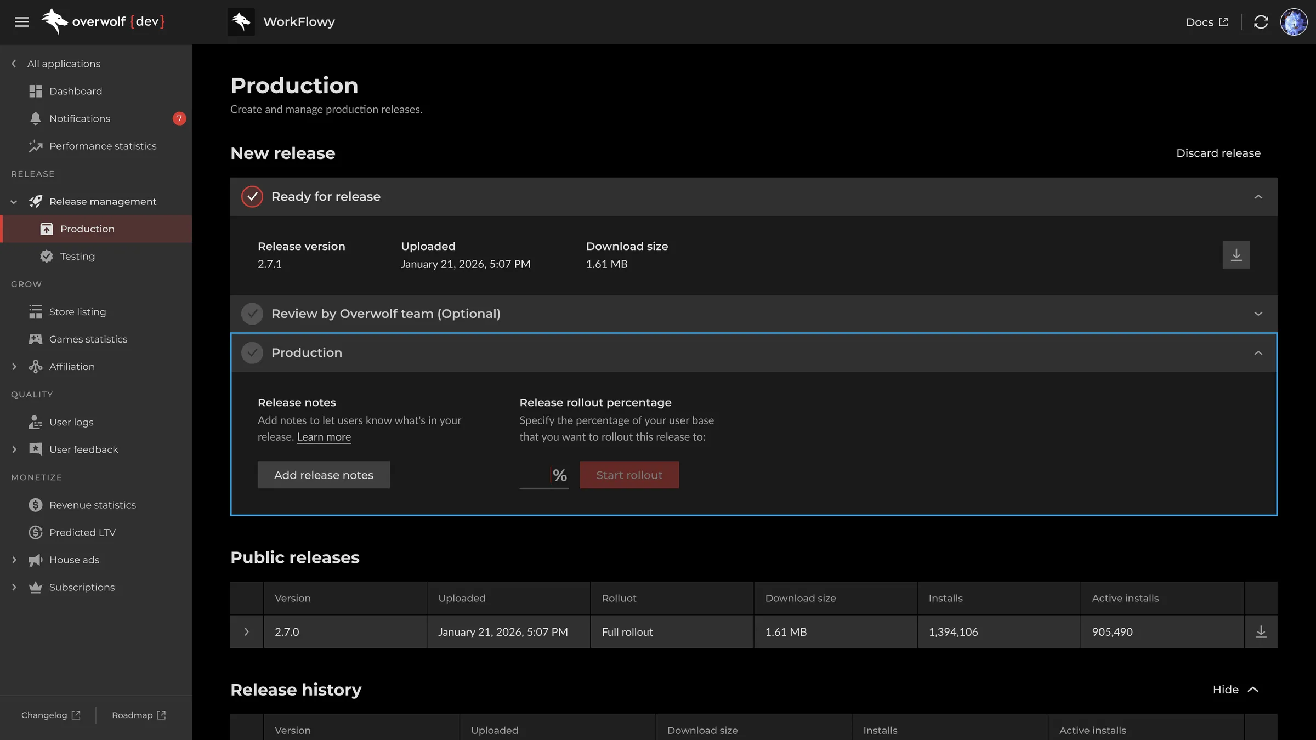Expand the House ads group

pos(14,560)
